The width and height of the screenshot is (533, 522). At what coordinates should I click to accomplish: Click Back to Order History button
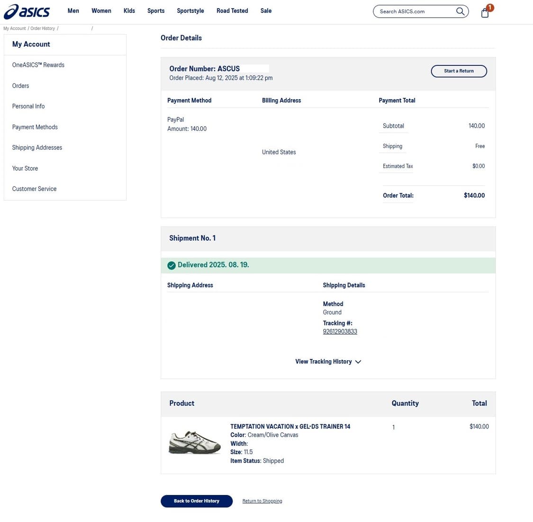pos(197,501)
